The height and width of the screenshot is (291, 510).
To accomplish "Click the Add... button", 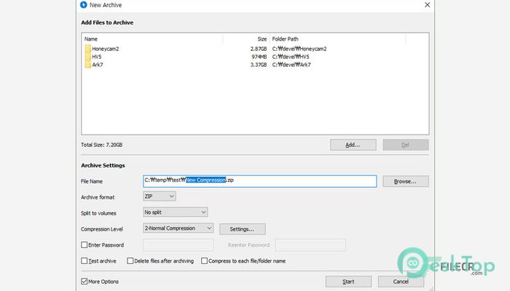I will (x=353, y=145).
